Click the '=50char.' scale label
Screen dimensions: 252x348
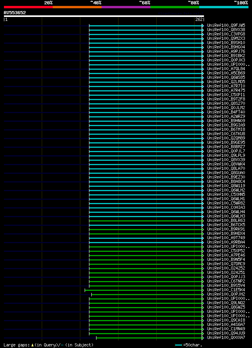point(193,345)
